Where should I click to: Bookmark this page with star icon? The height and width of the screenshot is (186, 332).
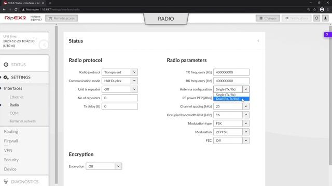(x=315, y=9)
